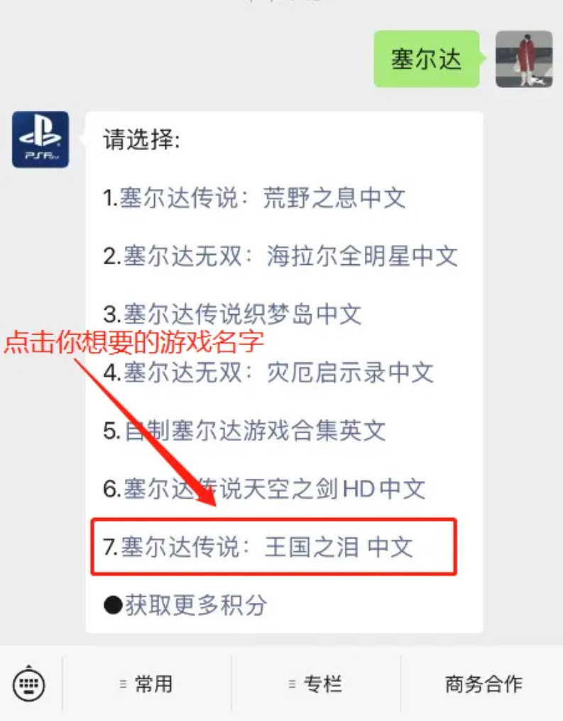The width and height of the screenshot is (563, 721).
Task: Open the 商务合作 menu item
Action: point(483,684)
